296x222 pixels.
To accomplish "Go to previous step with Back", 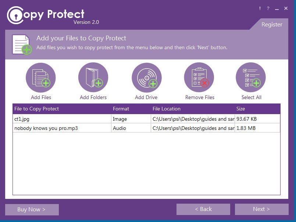I will [x=203, y=209].
